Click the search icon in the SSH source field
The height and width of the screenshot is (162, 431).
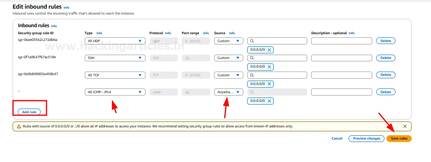[252, 58]
